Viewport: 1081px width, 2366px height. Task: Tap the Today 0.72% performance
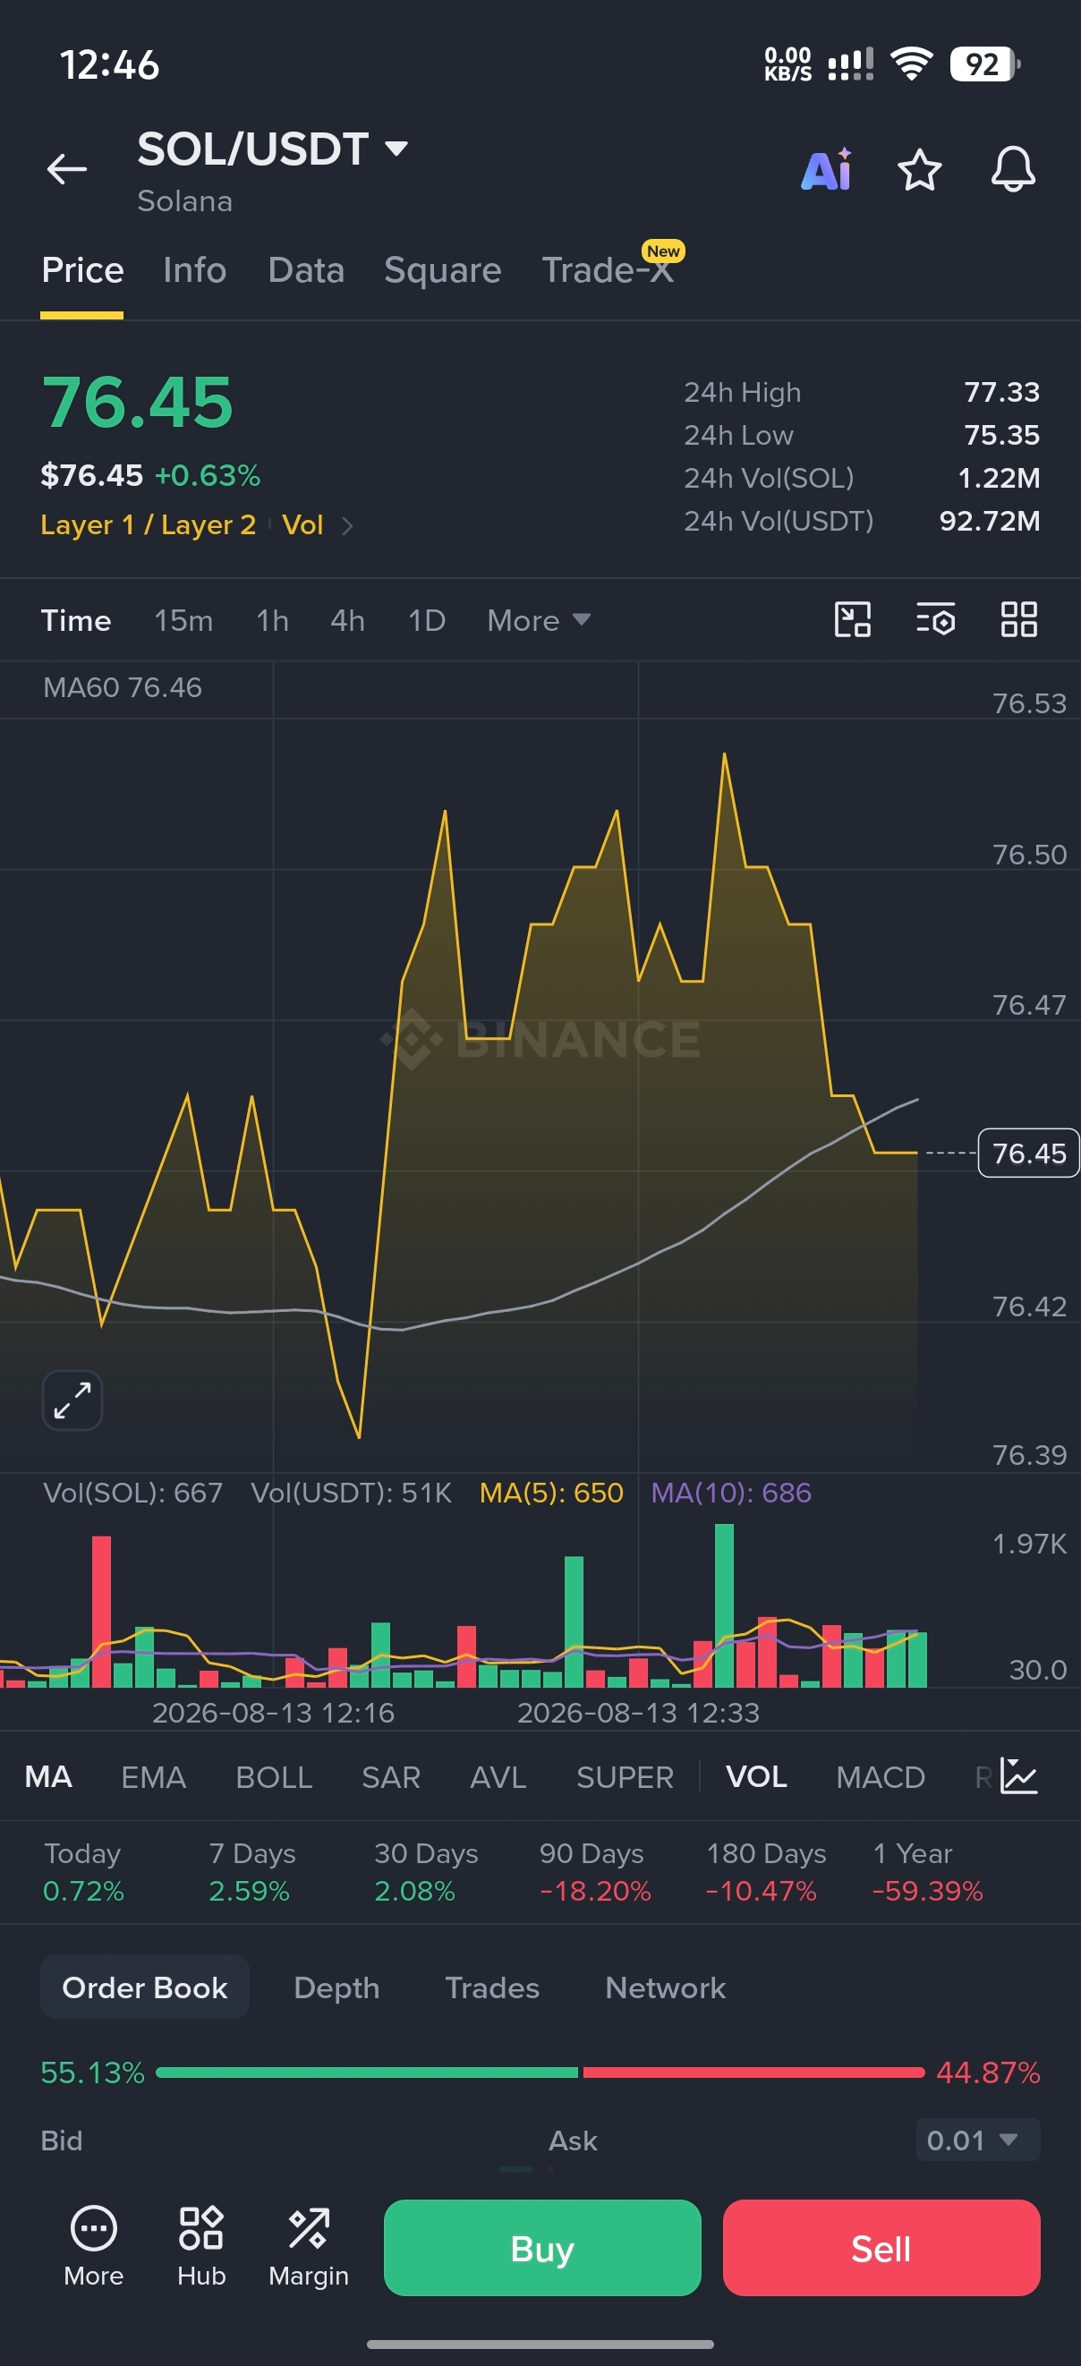click(x=82, y=1871)
